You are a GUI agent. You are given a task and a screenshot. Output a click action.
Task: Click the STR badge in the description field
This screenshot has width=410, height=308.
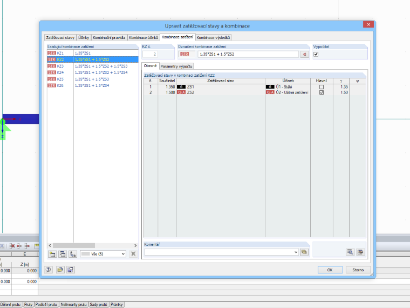coord(184,54)
